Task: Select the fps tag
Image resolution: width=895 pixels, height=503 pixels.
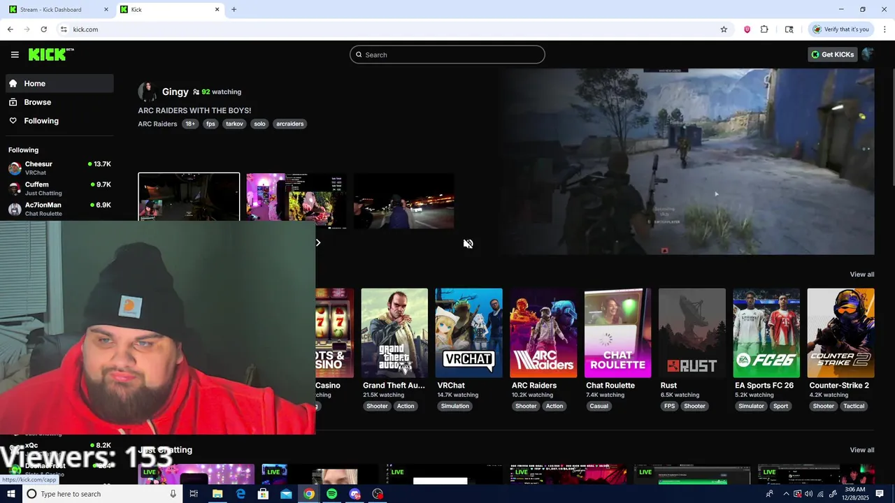Action: point(210,124)
